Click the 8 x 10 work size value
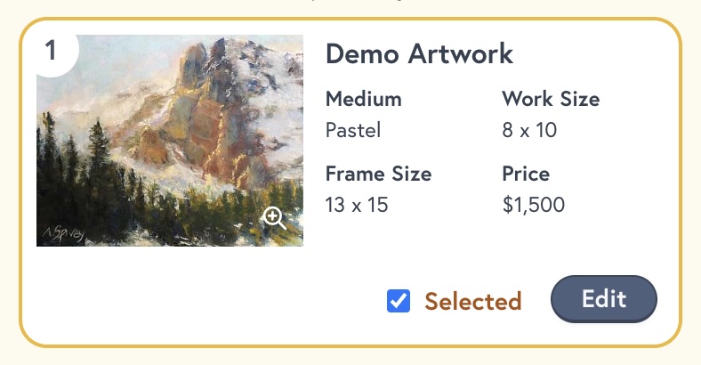Image resolution: width=701 pixels, height=365 pixels. (x=529, y=130)
